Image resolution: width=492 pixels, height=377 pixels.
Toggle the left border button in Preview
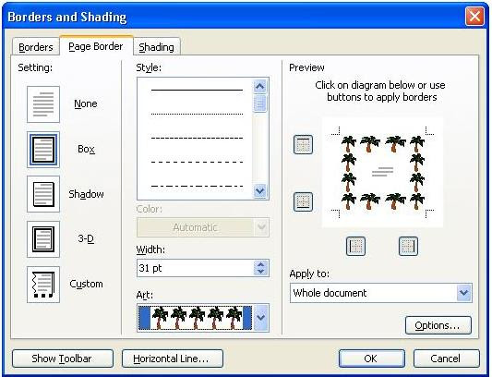click(355, 246)
